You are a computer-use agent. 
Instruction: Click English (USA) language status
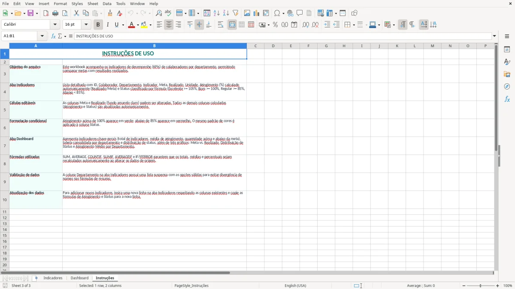coord(295,286)
